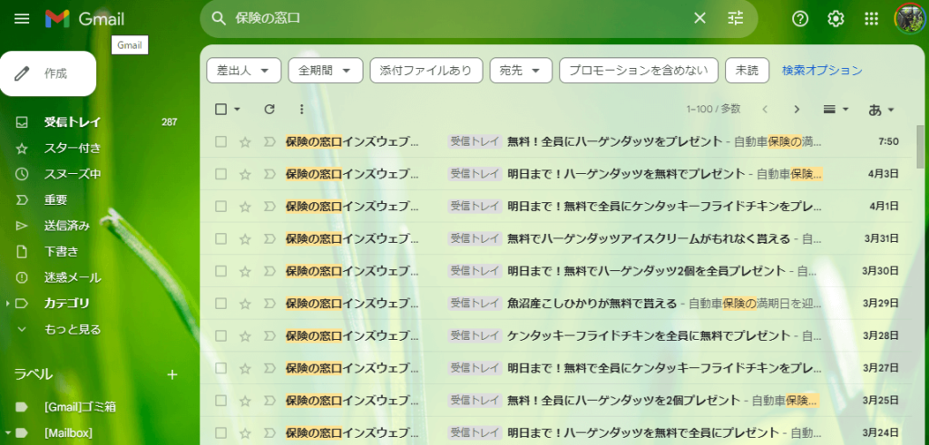Click the 作成 compose button
The image size is (929, 445).
pos(48,73)
